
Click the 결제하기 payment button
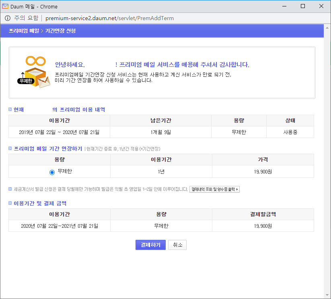tap(150, 245)
